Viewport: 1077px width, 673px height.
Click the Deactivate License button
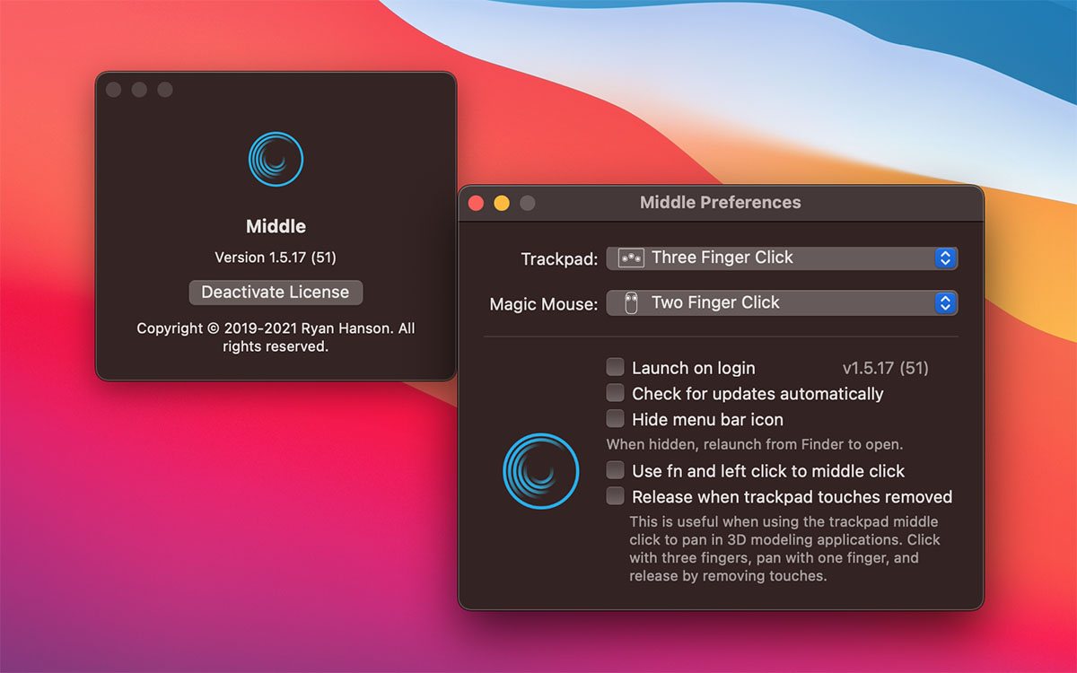point(276,292)
